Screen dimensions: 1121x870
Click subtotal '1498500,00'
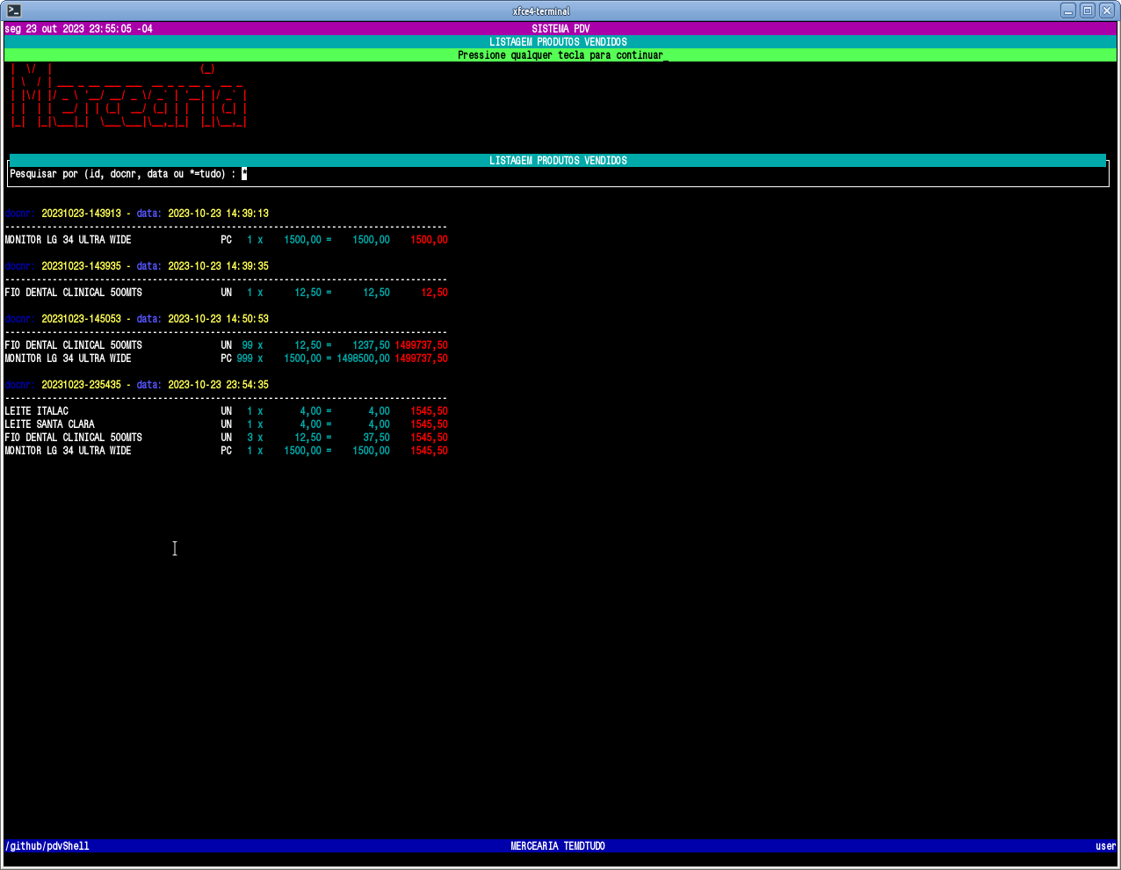click(363, 359)
